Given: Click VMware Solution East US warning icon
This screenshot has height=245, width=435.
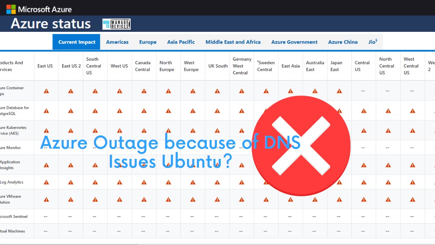Looking at the screenshot, I should point(46,199).
